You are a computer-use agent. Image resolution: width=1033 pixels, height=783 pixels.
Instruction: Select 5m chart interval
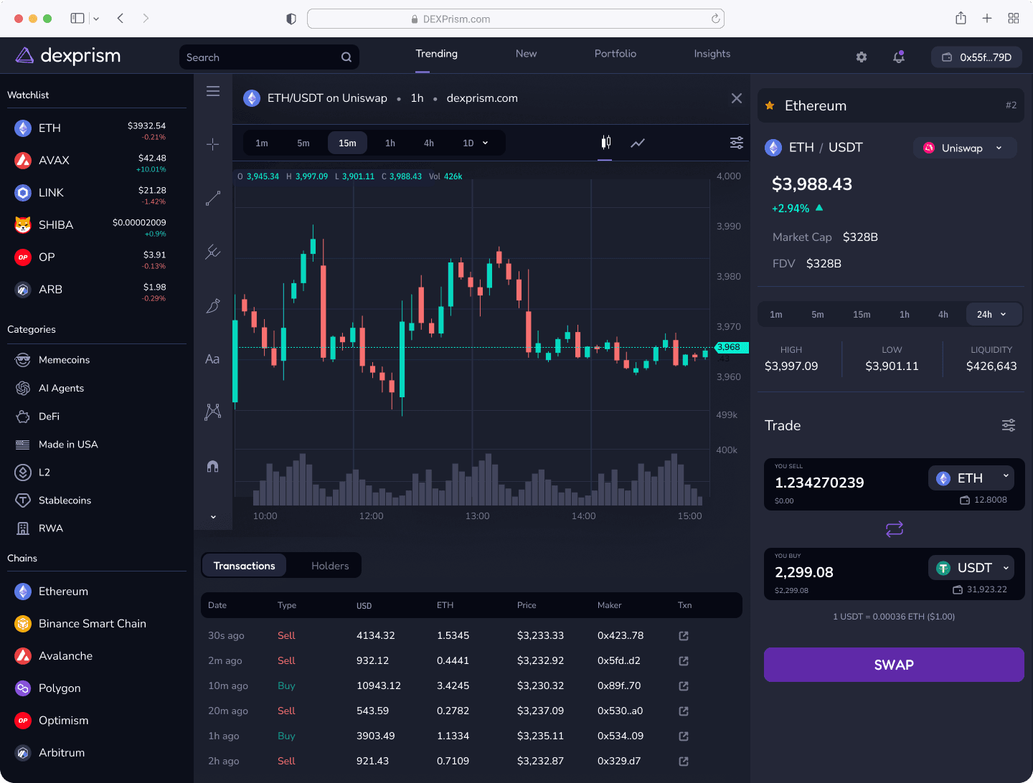pyautogui.click(x=303, y=143)
